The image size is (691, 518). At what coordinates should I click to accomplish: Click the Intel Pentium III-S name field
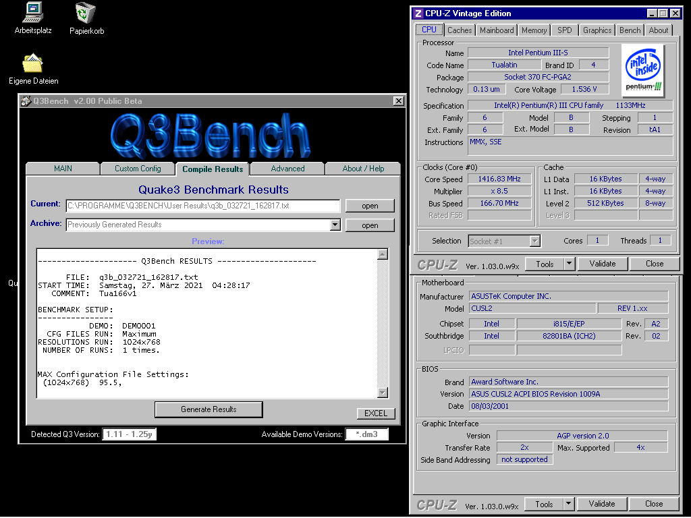pos(538,53)
